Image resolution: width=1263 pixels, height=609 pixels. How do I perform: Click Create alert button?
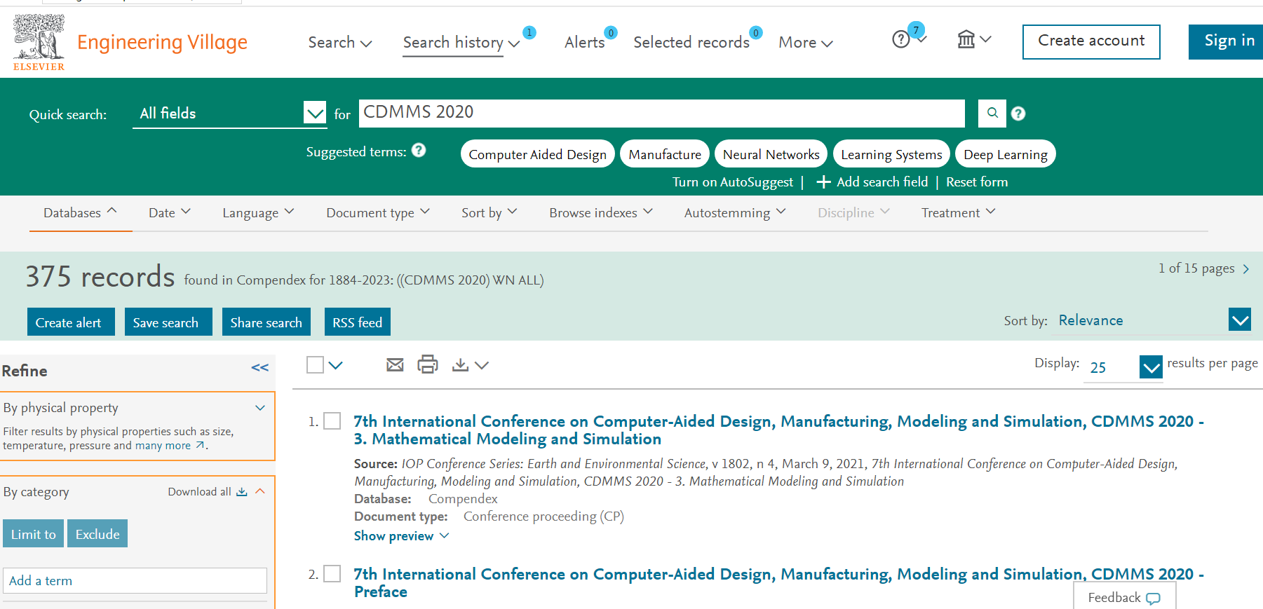71,322
